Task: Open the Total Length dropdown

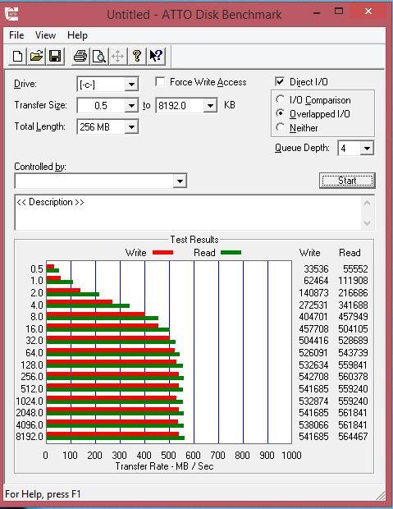Action: [x=131, y=126]
